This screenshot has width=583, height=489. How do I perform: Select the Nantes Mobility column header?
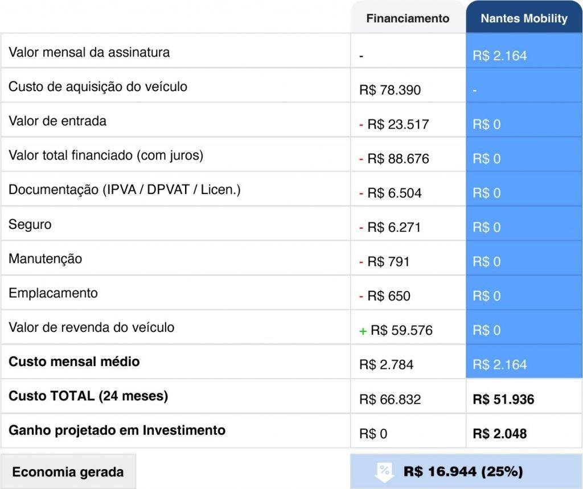524,18
